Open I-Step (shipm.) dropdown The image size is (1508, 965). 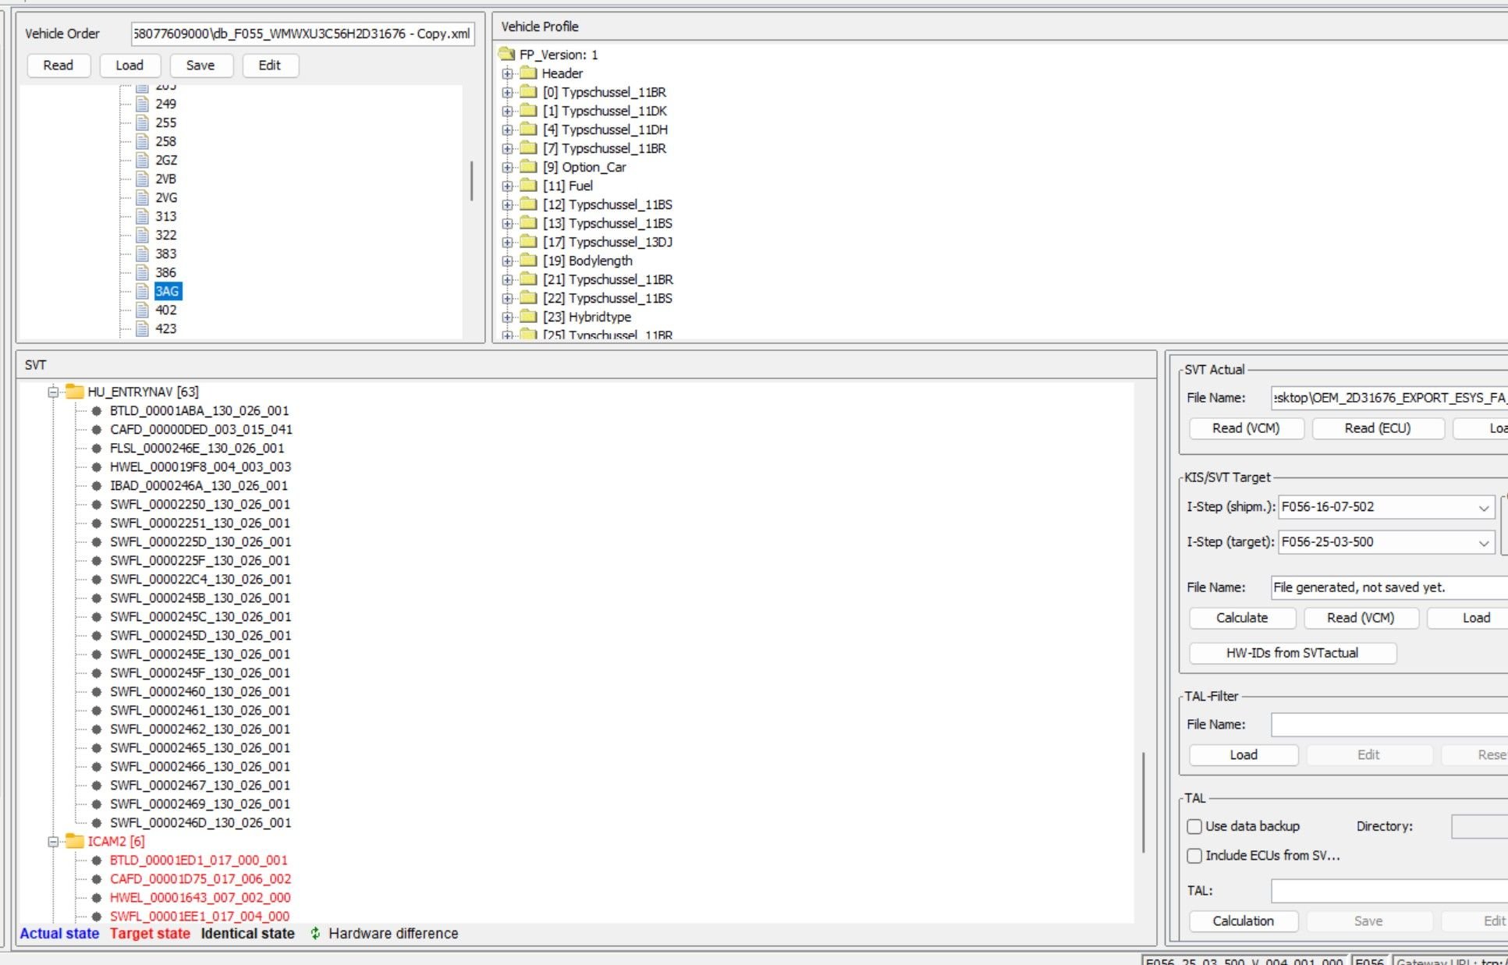1483,507
